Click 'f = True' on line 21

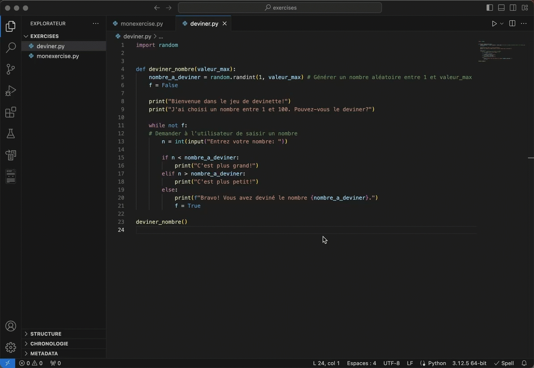coord(188,206)
